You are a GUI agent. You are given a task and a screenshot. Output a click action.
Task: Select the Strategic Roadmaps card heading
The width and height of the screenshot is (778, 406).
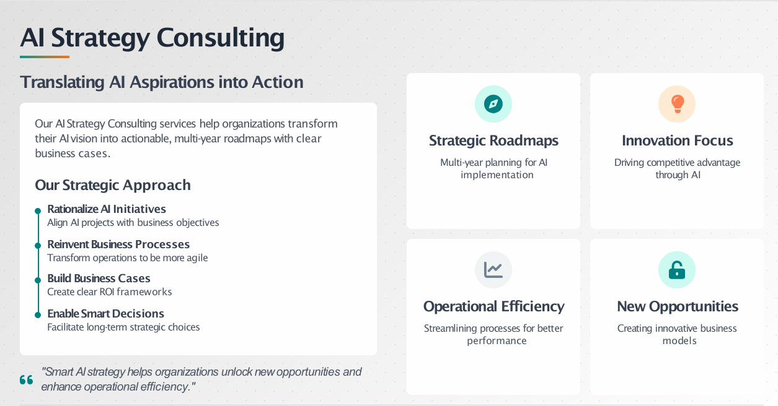493,140
